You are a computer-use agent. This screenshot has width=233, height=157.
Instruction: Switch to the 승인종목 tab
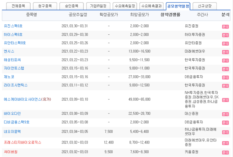click(71, 6)
